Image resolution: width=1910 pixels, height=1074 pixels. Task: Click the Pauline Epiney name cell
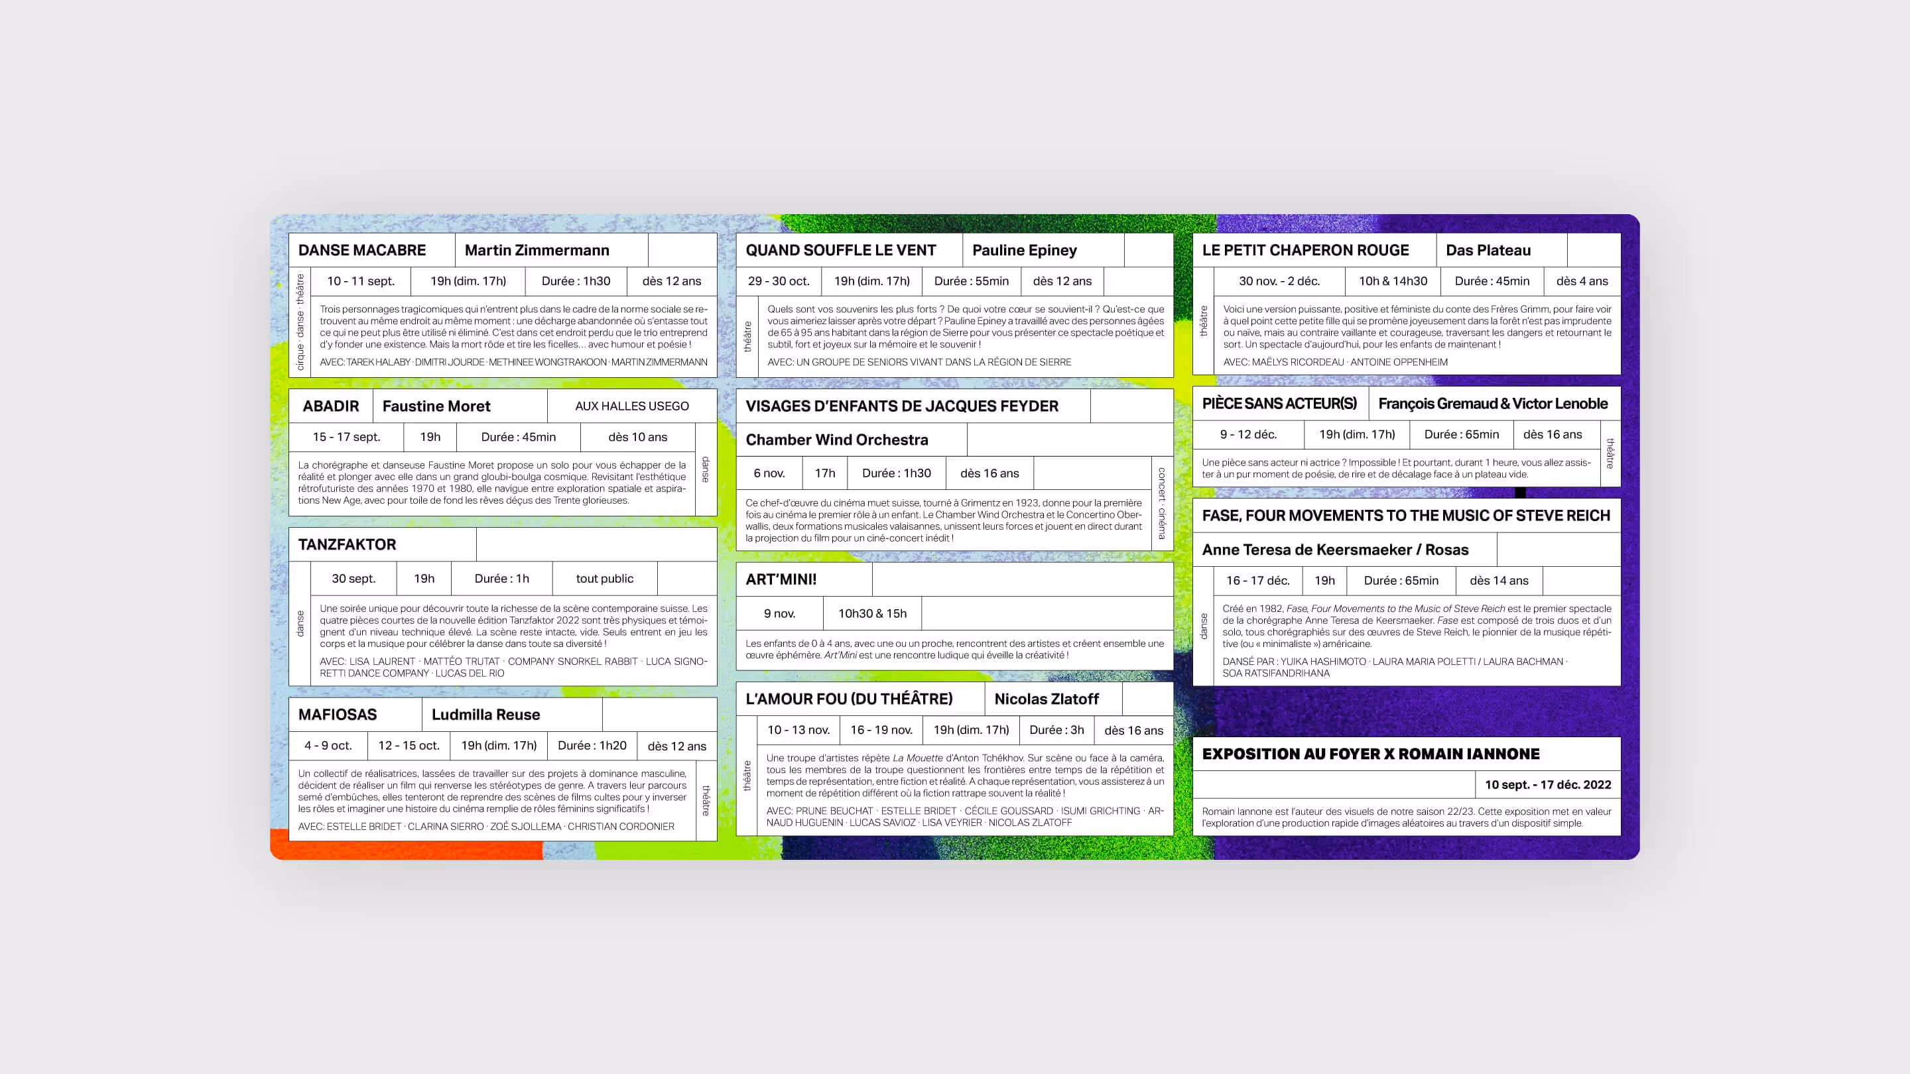point(1025,251)
